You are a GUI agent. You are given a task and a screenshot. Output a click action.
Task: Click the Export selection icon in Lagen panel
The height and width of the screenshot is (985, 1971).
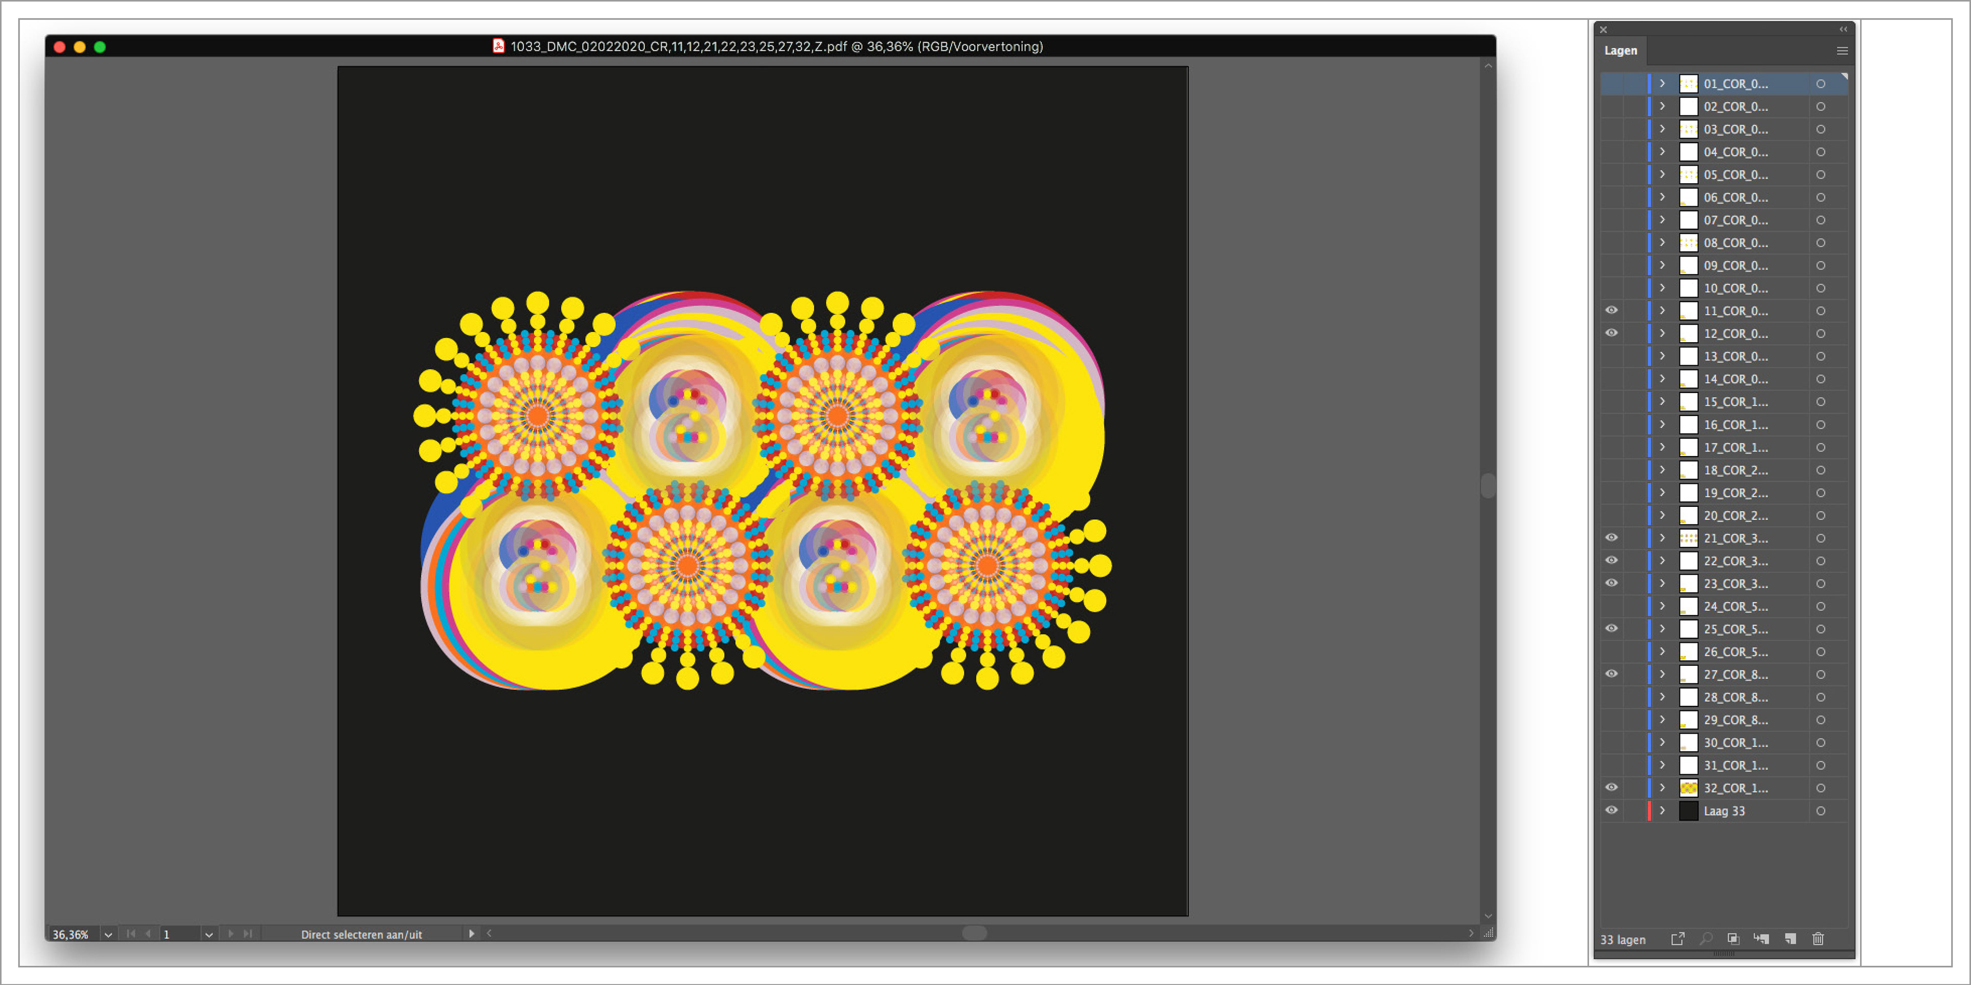tap(1677, 938)
